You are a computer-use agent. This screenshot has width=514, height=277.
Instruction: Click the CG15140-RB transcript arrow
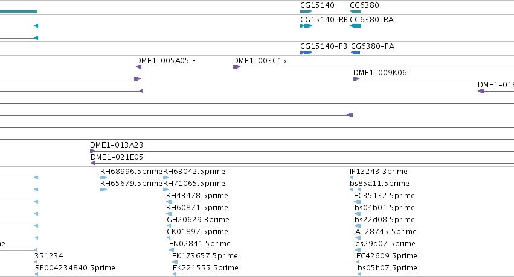[x=306, y=26]
